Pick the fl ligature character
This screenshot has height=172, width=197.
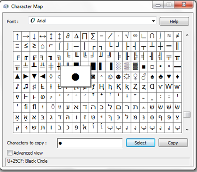point(34,107)
